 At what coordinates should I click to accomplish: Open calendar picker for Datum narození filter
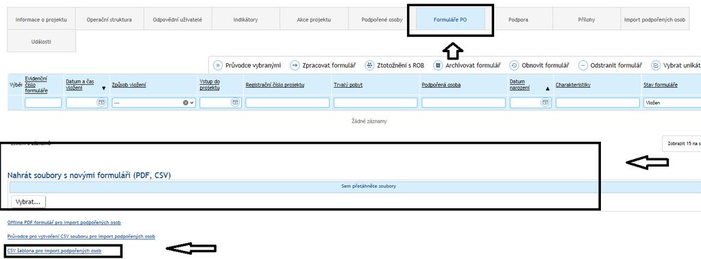(x=545, y=103)
